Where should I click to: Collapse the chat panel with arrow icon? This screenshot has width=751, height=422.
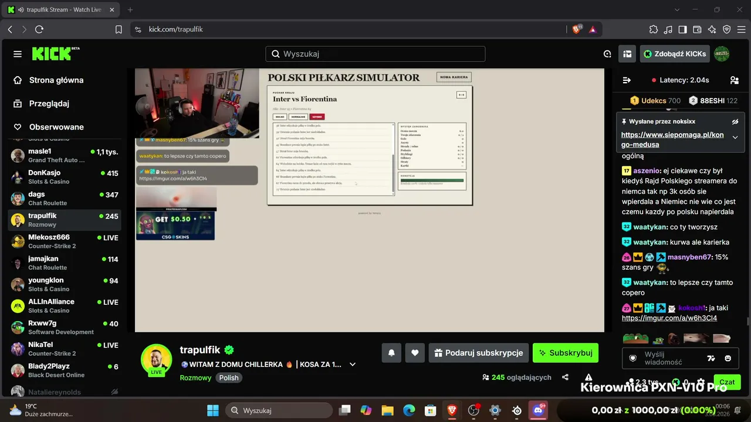tap(627, 80)
